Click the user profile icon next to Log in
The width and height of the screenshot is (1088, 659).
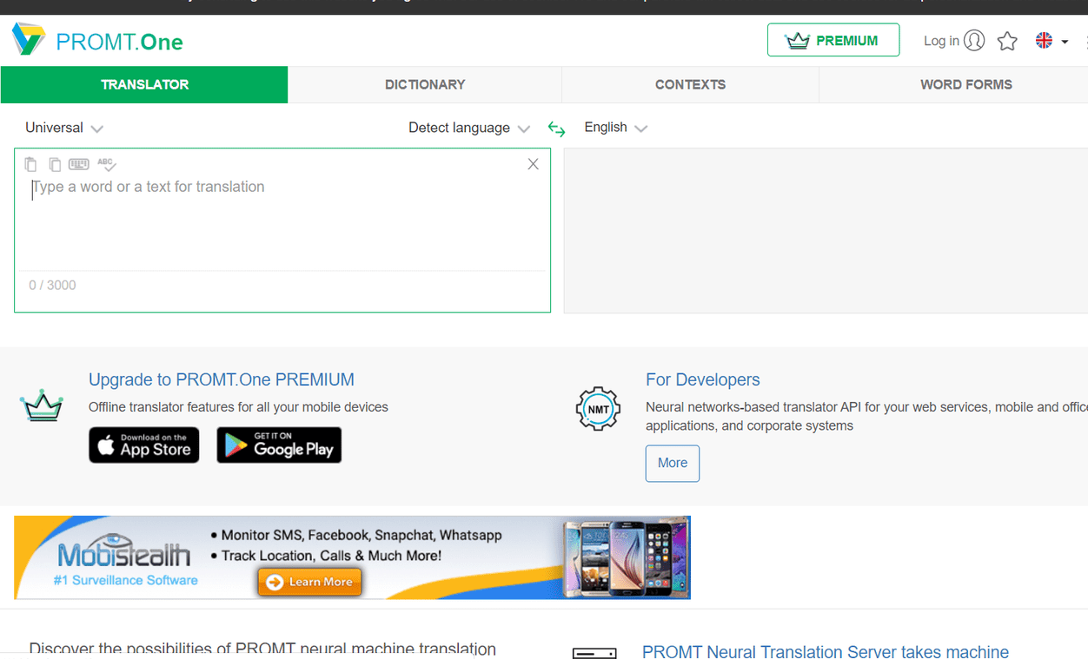(974, 41)
